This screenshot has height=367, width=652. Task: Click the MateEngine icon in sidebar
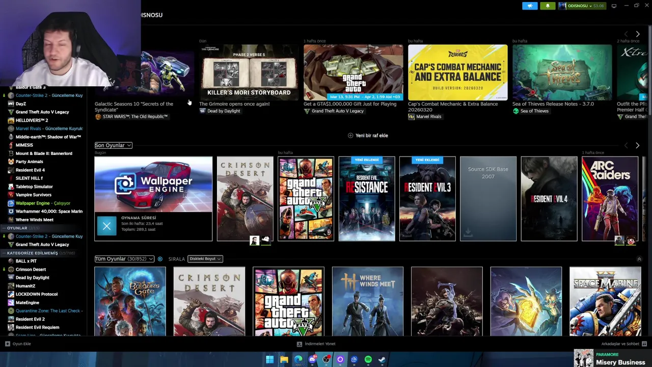(x=11, y=302)
